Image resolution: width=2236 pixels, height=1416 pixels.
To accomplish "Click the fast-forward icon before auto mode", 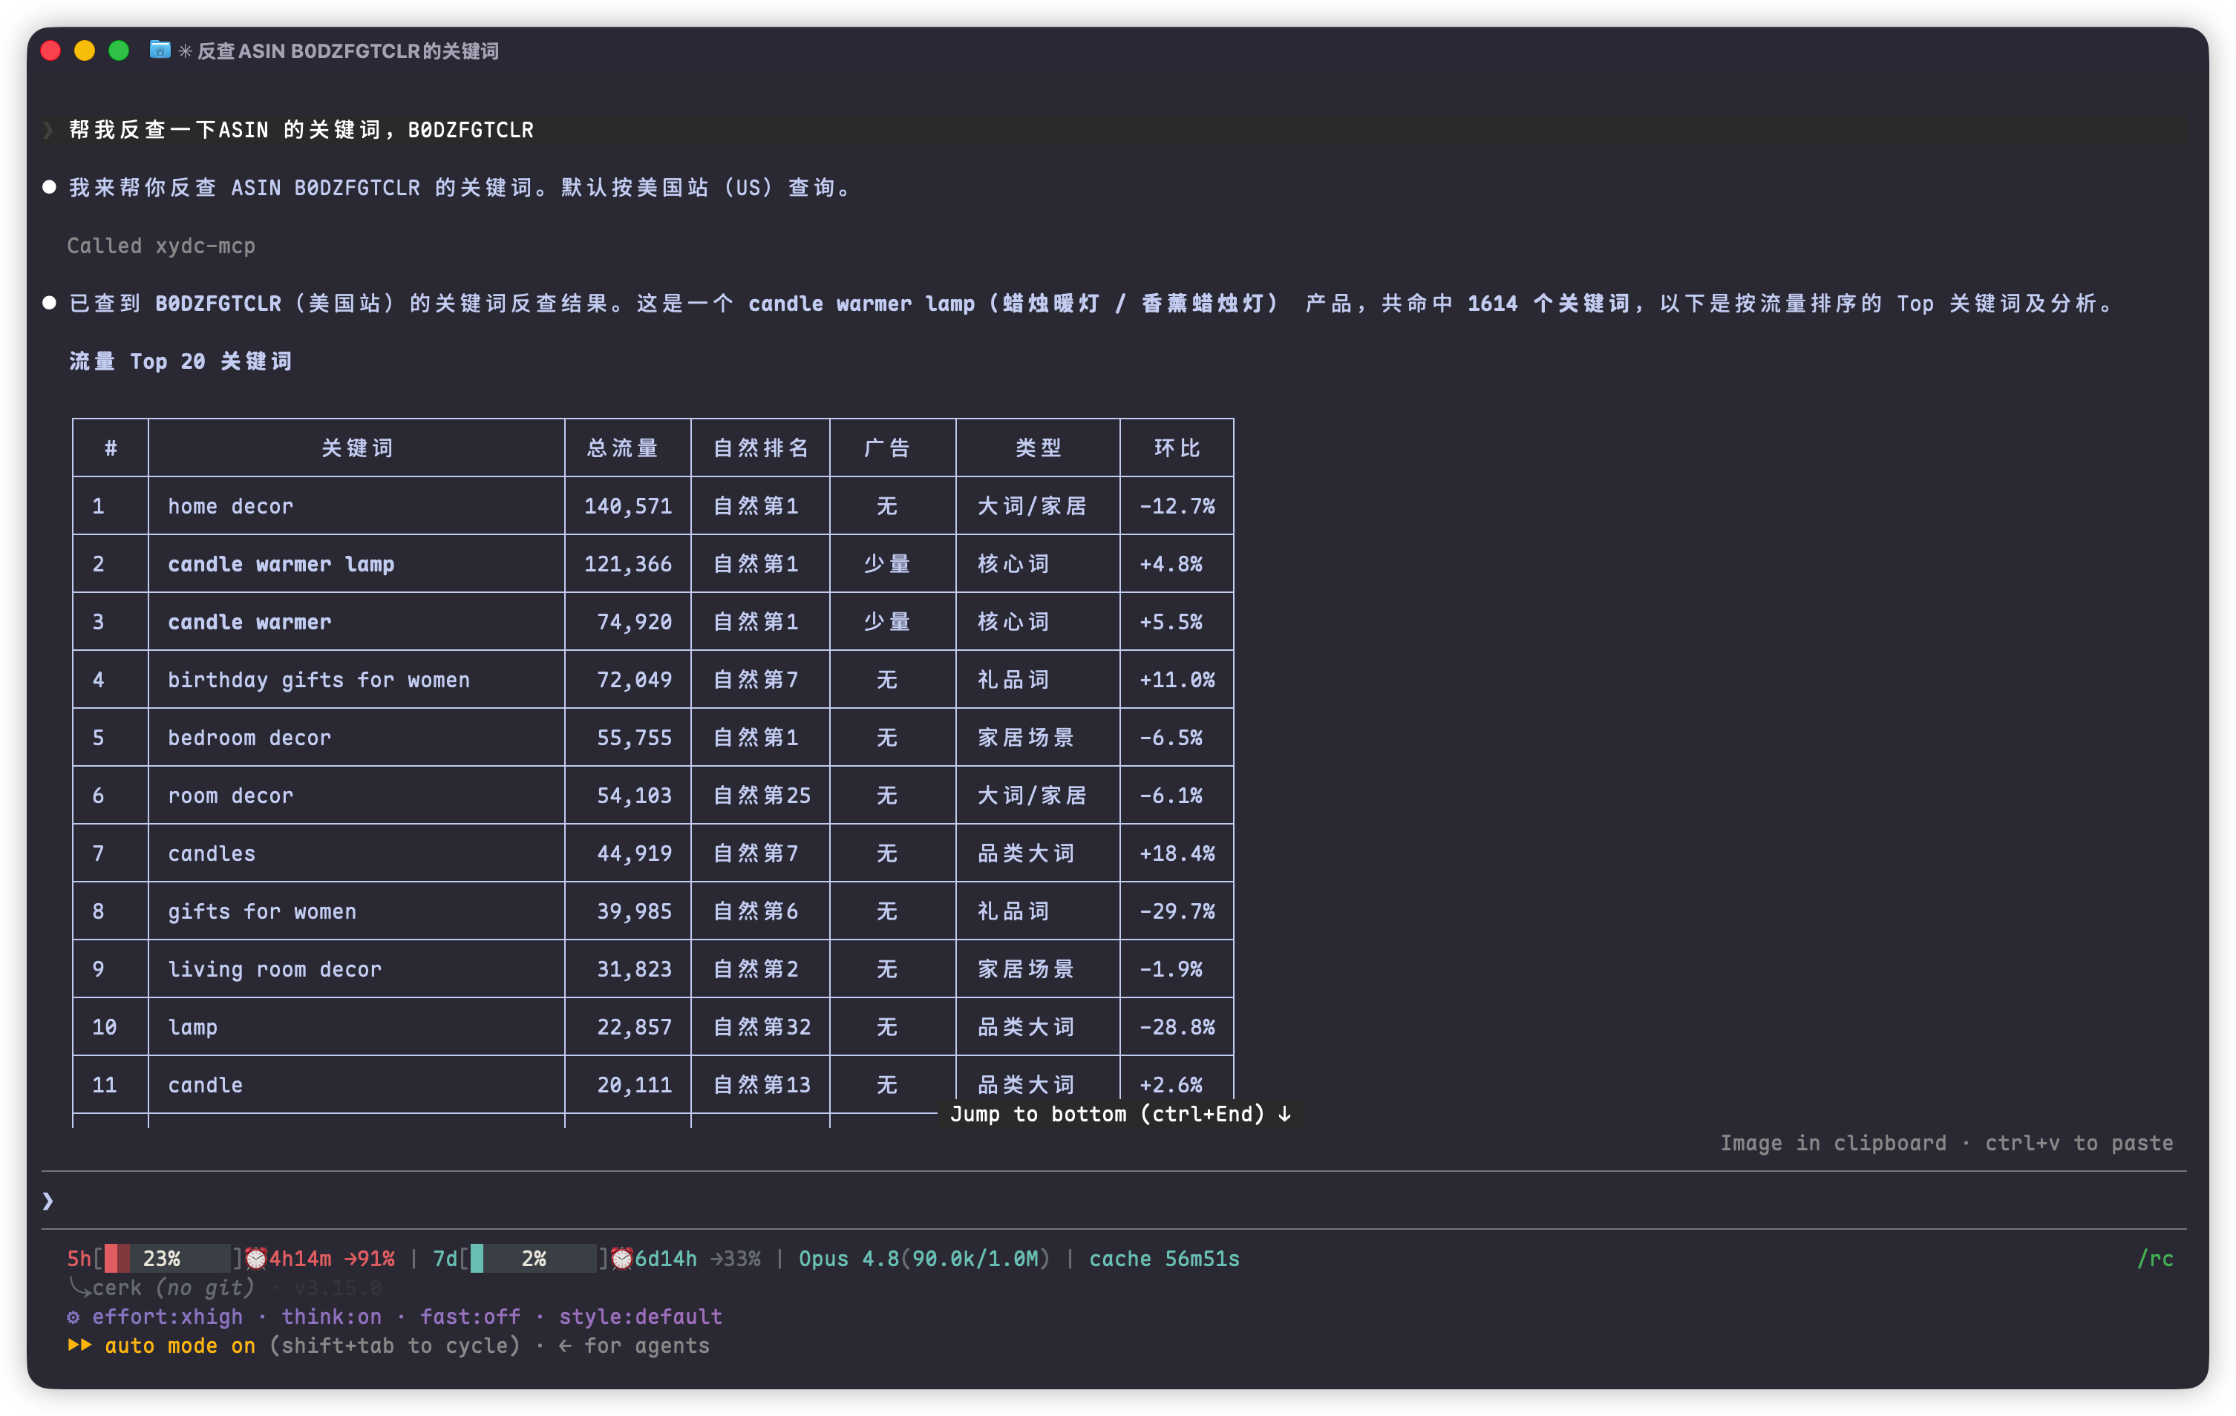I will tap(79, 1345).
